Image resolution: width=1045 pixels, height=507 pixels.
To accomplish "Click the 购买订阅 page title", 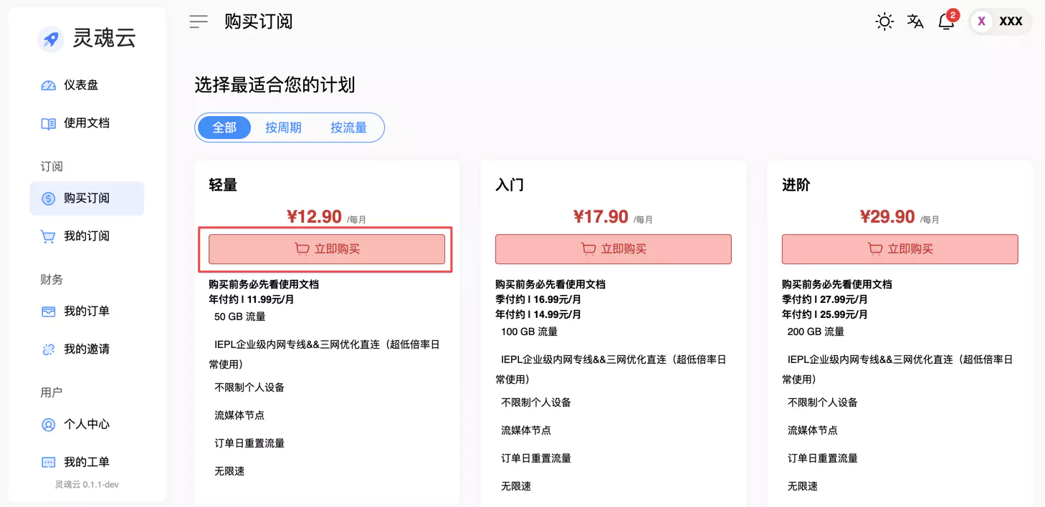I will [x=259, y=21].
